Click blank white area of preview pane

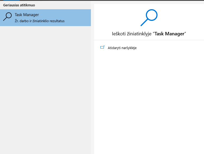pos(149,101)
